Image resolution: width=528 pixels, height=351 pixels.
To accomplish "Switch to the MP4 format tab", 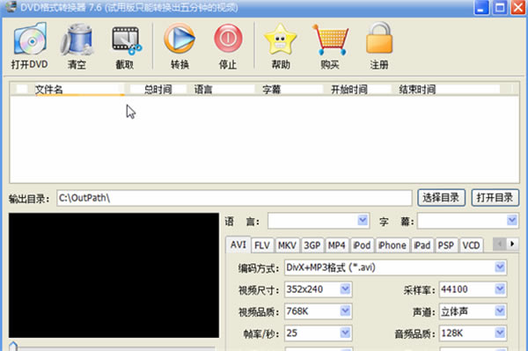I will pos(337,245).
